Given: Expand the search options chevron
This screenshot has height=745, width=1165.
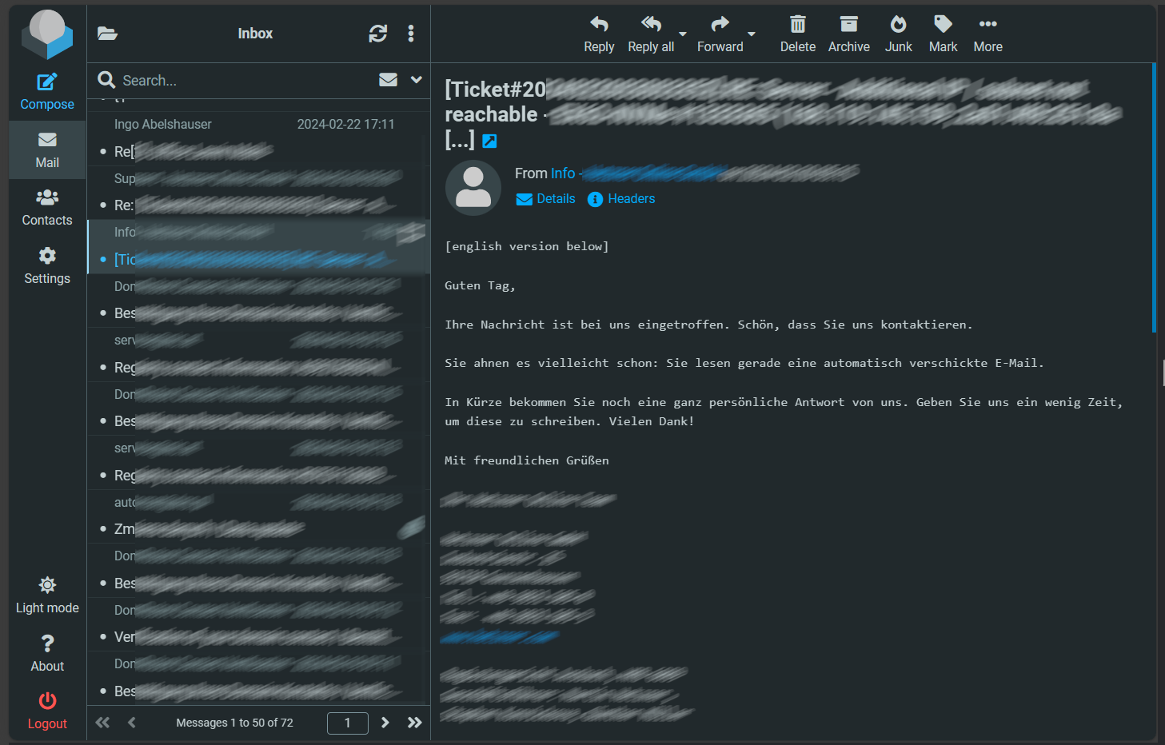Looking at the screenshot, I should coord(416,80).
